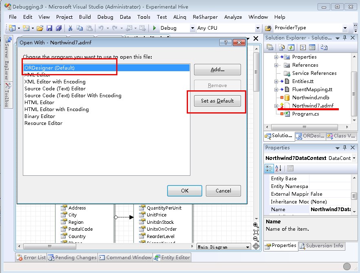Click the Set as Default button

pos(217,101)
